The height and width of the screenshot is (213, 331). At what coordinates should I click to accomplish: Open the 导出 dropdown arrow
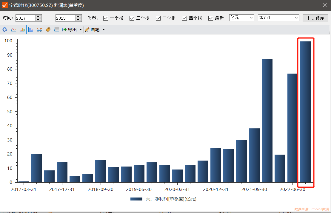(x=81, y=30)
